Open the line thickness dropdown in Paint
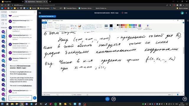189x106 pixels. pos(106,26)
